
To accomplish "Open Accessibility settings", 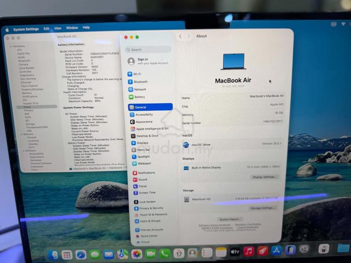I will [141, 115].
